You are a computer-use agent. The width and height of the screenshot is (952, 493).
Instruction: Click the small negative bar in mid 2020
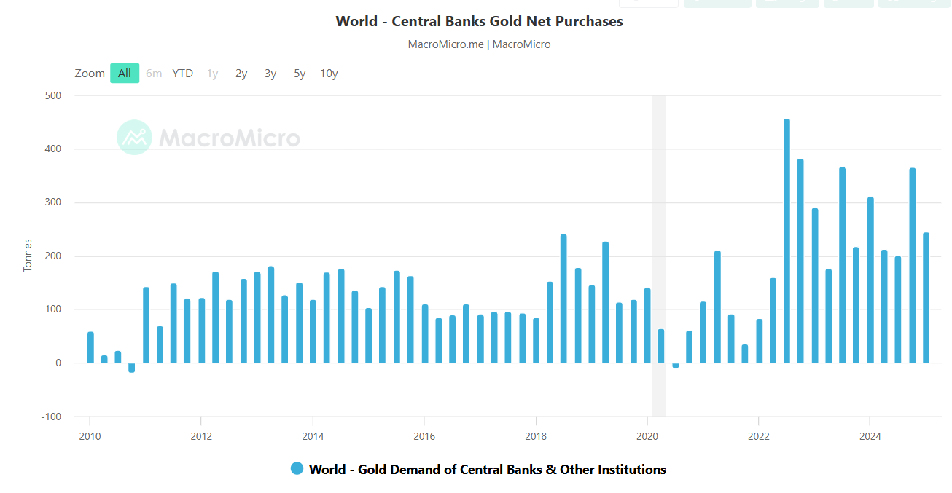pos(676,366)
